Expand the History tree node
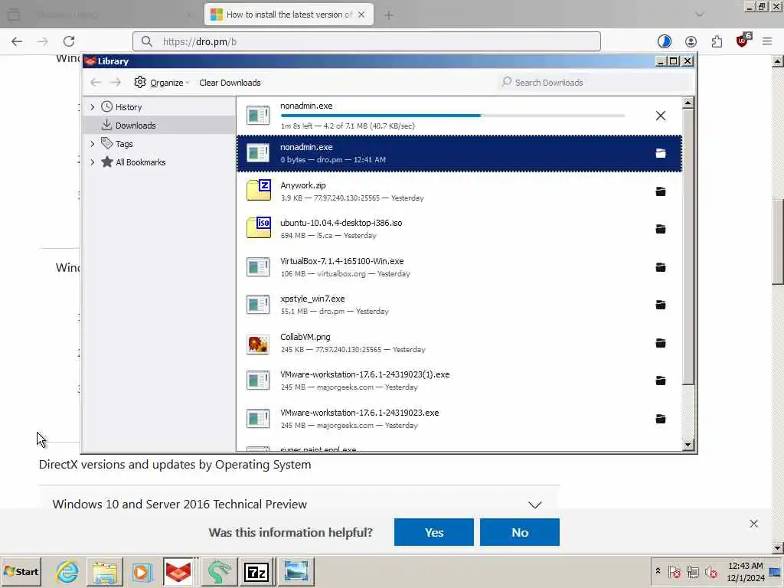Viewport: 784px width, 588px height. tap(93, 107)
